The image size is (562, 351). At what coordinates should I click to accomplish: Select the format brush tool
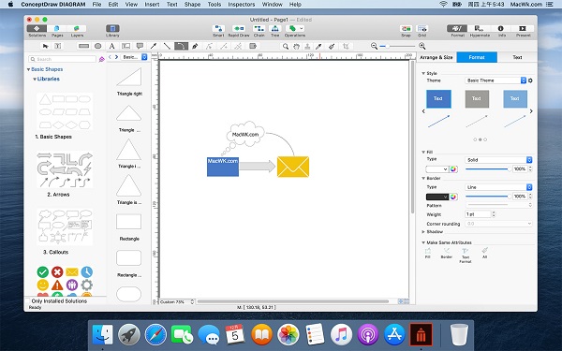[332, 46]
